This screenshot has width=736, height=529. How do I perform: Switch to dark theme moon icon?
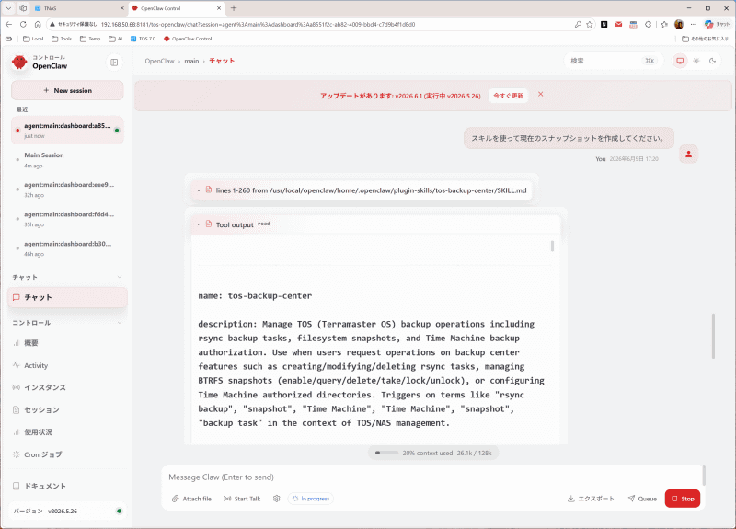tap(712, 61)
